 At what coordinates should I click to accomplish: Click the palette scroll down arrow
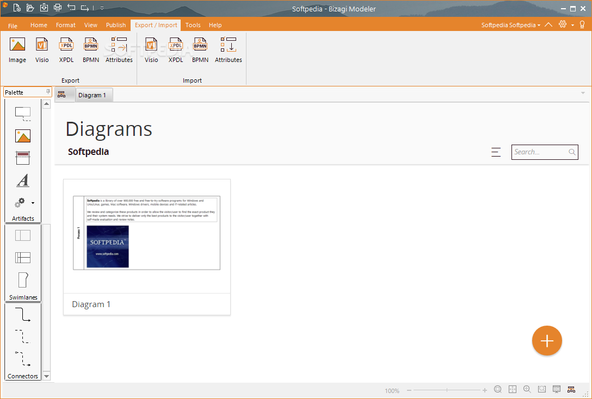46,376
